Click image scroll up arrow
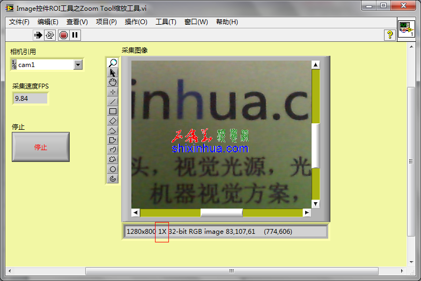 316,65
